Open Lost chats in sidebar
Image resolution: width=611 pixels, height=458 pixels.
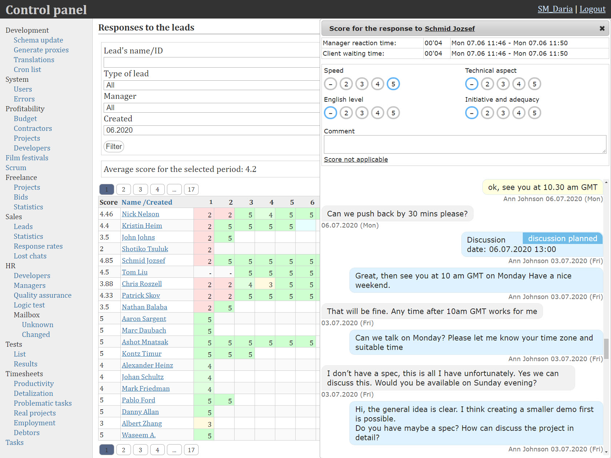point(30,256)
